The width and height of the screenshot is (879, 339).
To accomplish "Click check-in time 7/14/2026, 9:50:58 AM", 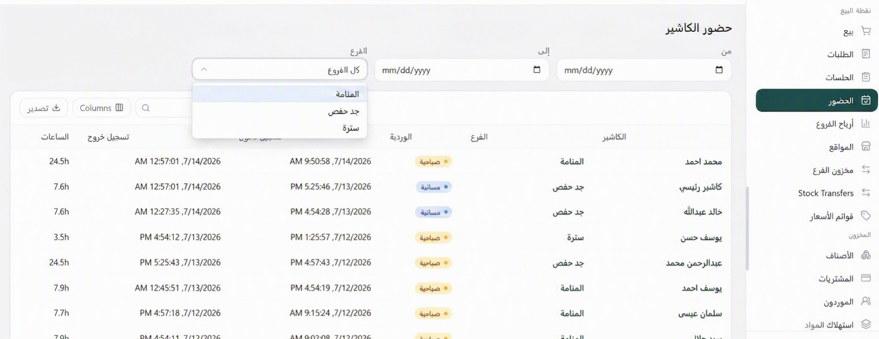I will (330, 162).
